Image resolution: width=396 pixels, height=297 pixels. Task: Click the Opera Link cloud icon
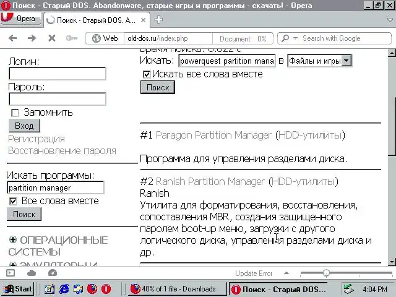32,273
